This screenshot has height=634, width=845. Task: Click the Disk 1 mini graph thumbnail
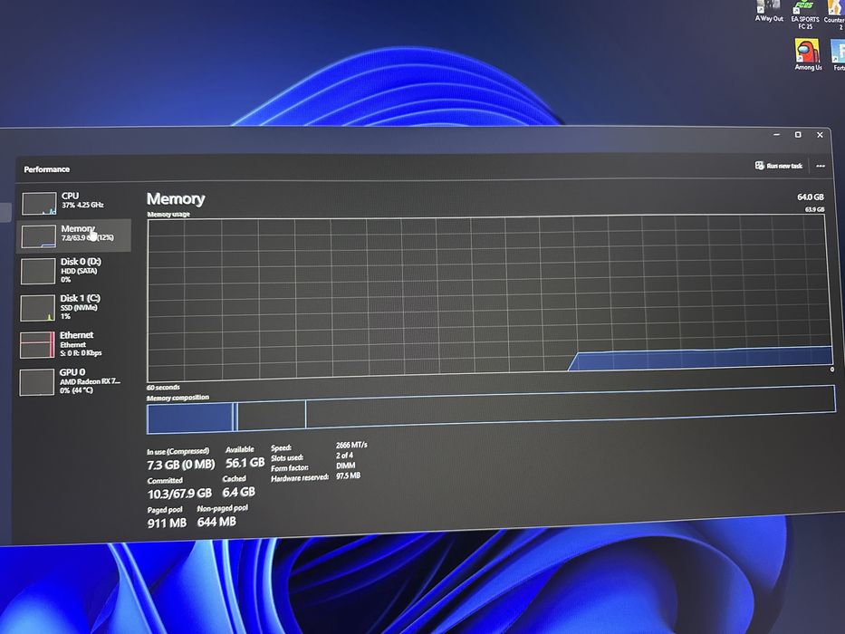(38, 308)
